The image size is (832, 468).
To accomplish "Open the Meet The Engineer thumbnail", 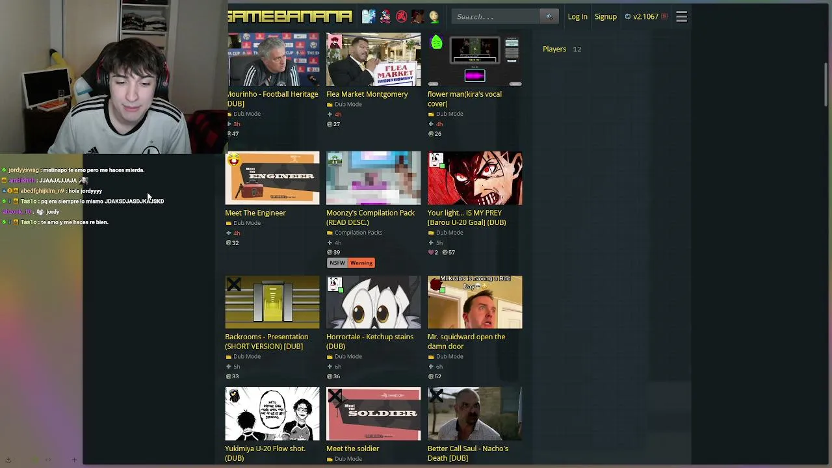I will coord(272,178).
